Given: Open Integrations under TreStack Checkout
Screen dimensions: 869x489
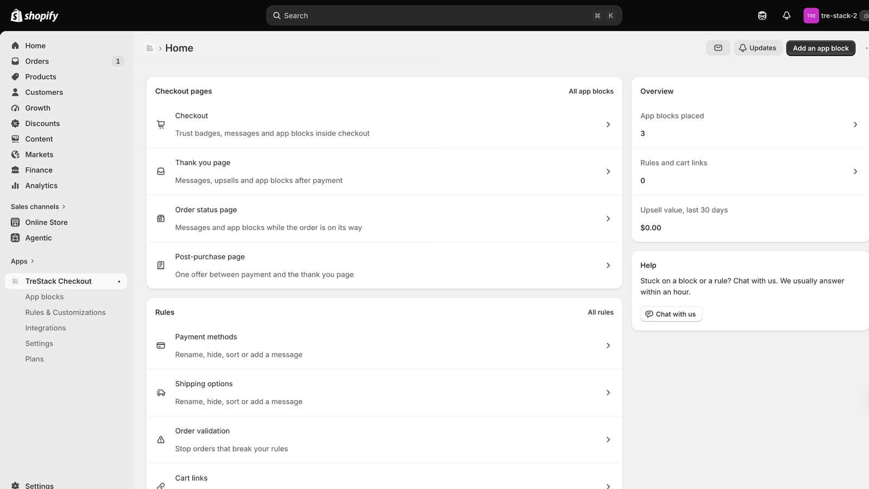Looking at the screenshot, I should [x=46, y=328].
